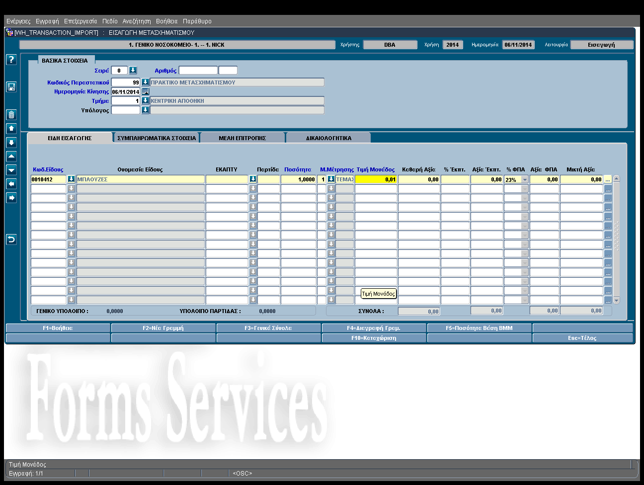Click the boxed down-arrow sidebar icon
644x485 pixels.
[11, 143]
